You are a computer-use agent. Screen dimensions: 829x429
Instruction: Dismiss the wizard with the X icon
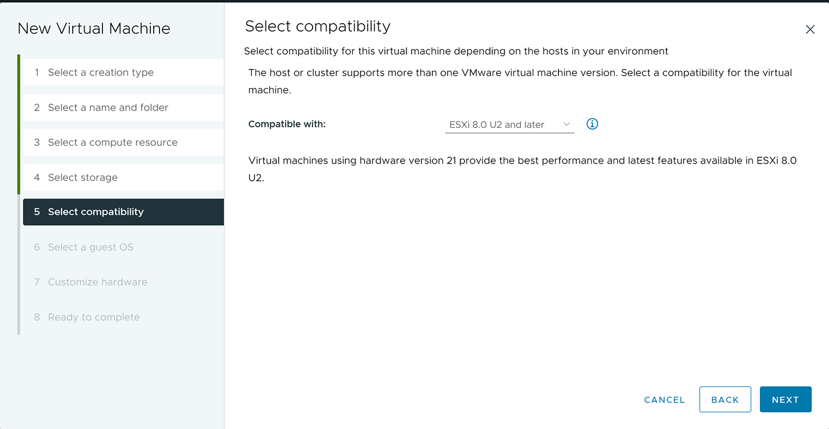point(810,29)
